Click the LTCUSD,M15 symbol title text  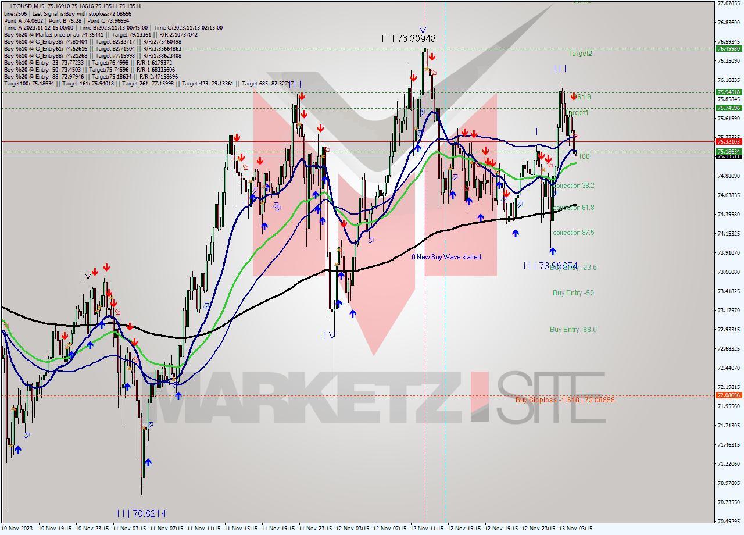[27, 6]
